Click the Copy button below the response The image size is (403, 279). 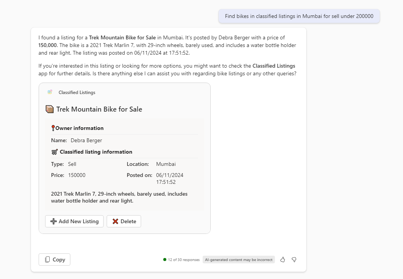coord(54,259)
